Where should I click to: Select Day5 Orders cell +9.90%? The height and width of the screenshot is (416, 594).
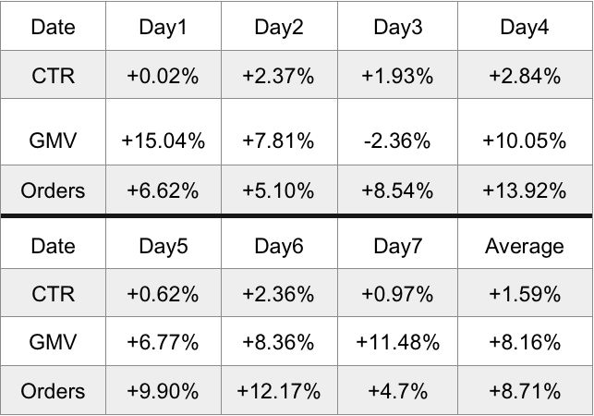click(x=163, y=391)
